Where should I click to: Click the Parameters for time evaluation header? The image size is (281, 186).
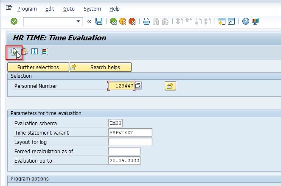[x=46, y=113]
